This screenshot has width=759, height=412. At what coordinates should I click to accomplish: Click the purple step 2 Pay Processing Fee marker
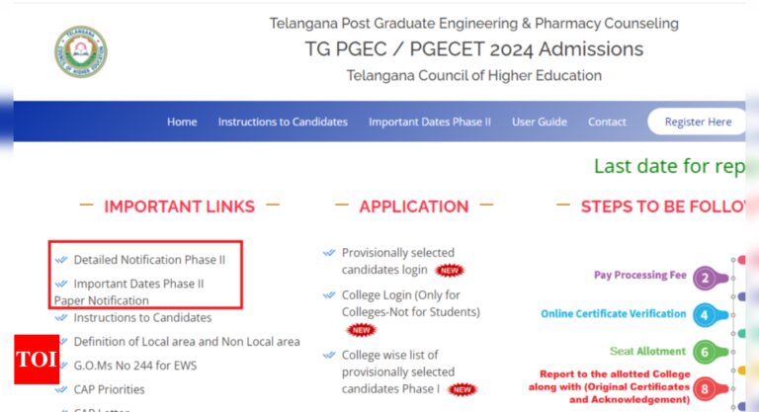coord(710,279)
